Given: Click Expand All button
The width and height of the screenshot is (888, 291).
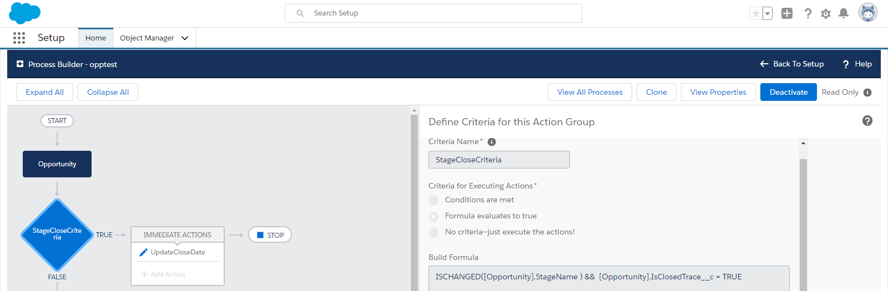Looking at the screenshot, I should (x=45, y=92).
